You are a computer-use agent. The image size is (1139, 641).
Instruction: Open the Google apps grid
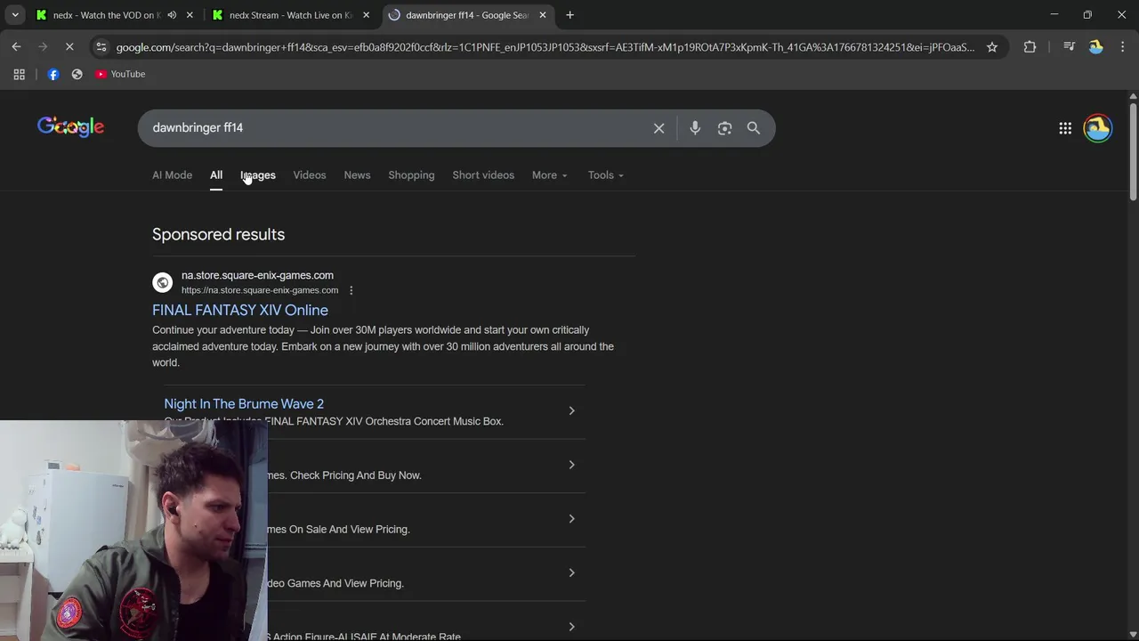point(1065,128)
